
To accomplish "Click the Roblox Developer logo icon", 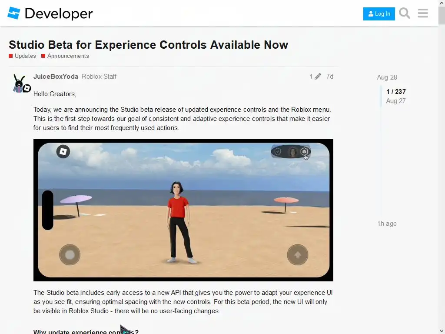I will 13,13.
